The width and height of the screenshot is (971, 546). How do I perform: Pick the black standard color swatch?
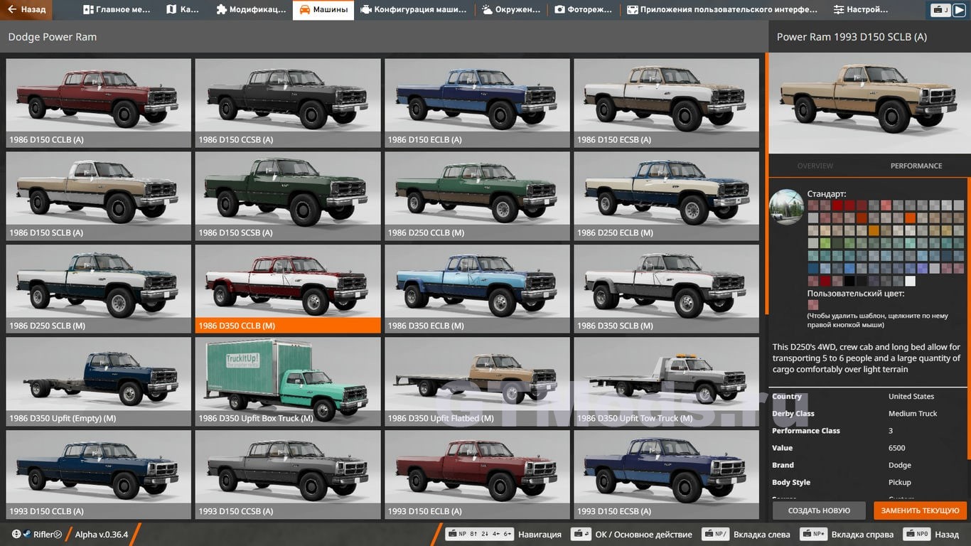pyautogui.click(x=849, y=280)
